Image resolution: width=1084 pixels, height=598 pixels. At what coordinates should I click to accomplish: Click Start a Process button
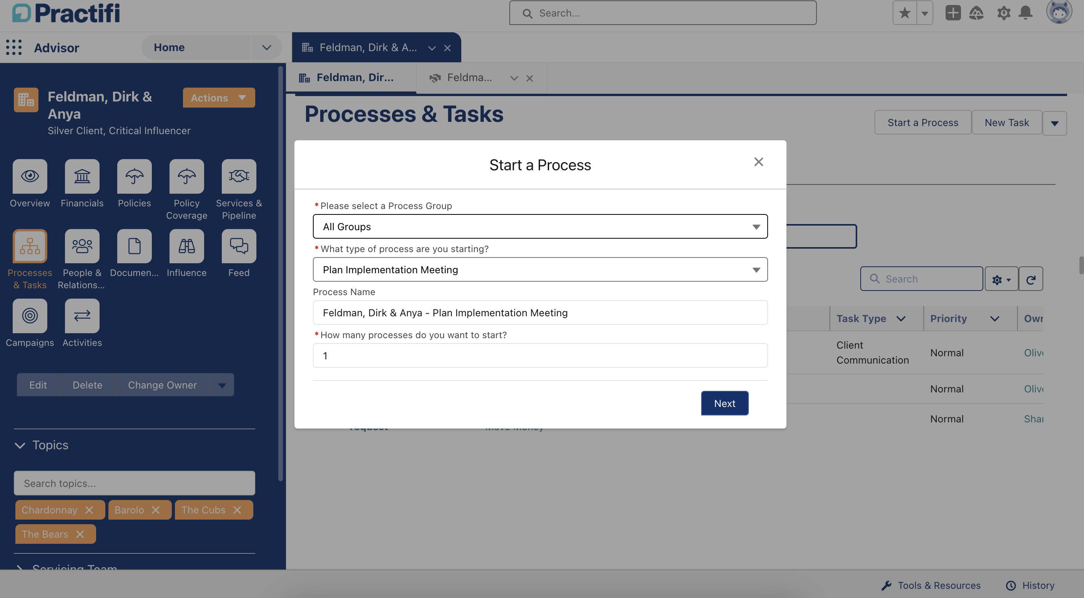[x=923, y=123]
